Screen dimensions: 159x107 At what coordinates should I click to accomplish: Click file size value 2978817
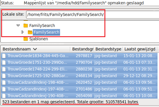click(84, 56)
